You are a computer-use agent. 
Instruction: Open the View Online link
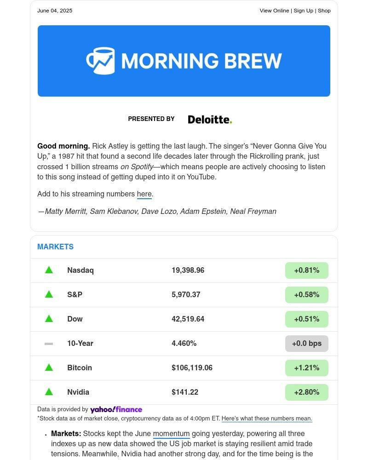[274, 11]
